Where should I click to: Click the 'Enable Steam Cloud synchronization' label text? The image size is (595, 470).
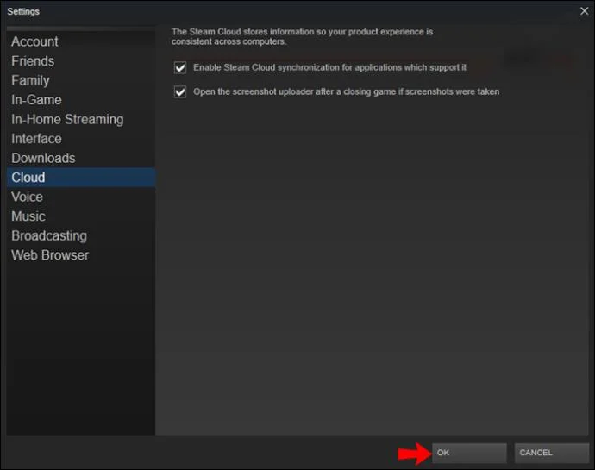pos(329,67)
